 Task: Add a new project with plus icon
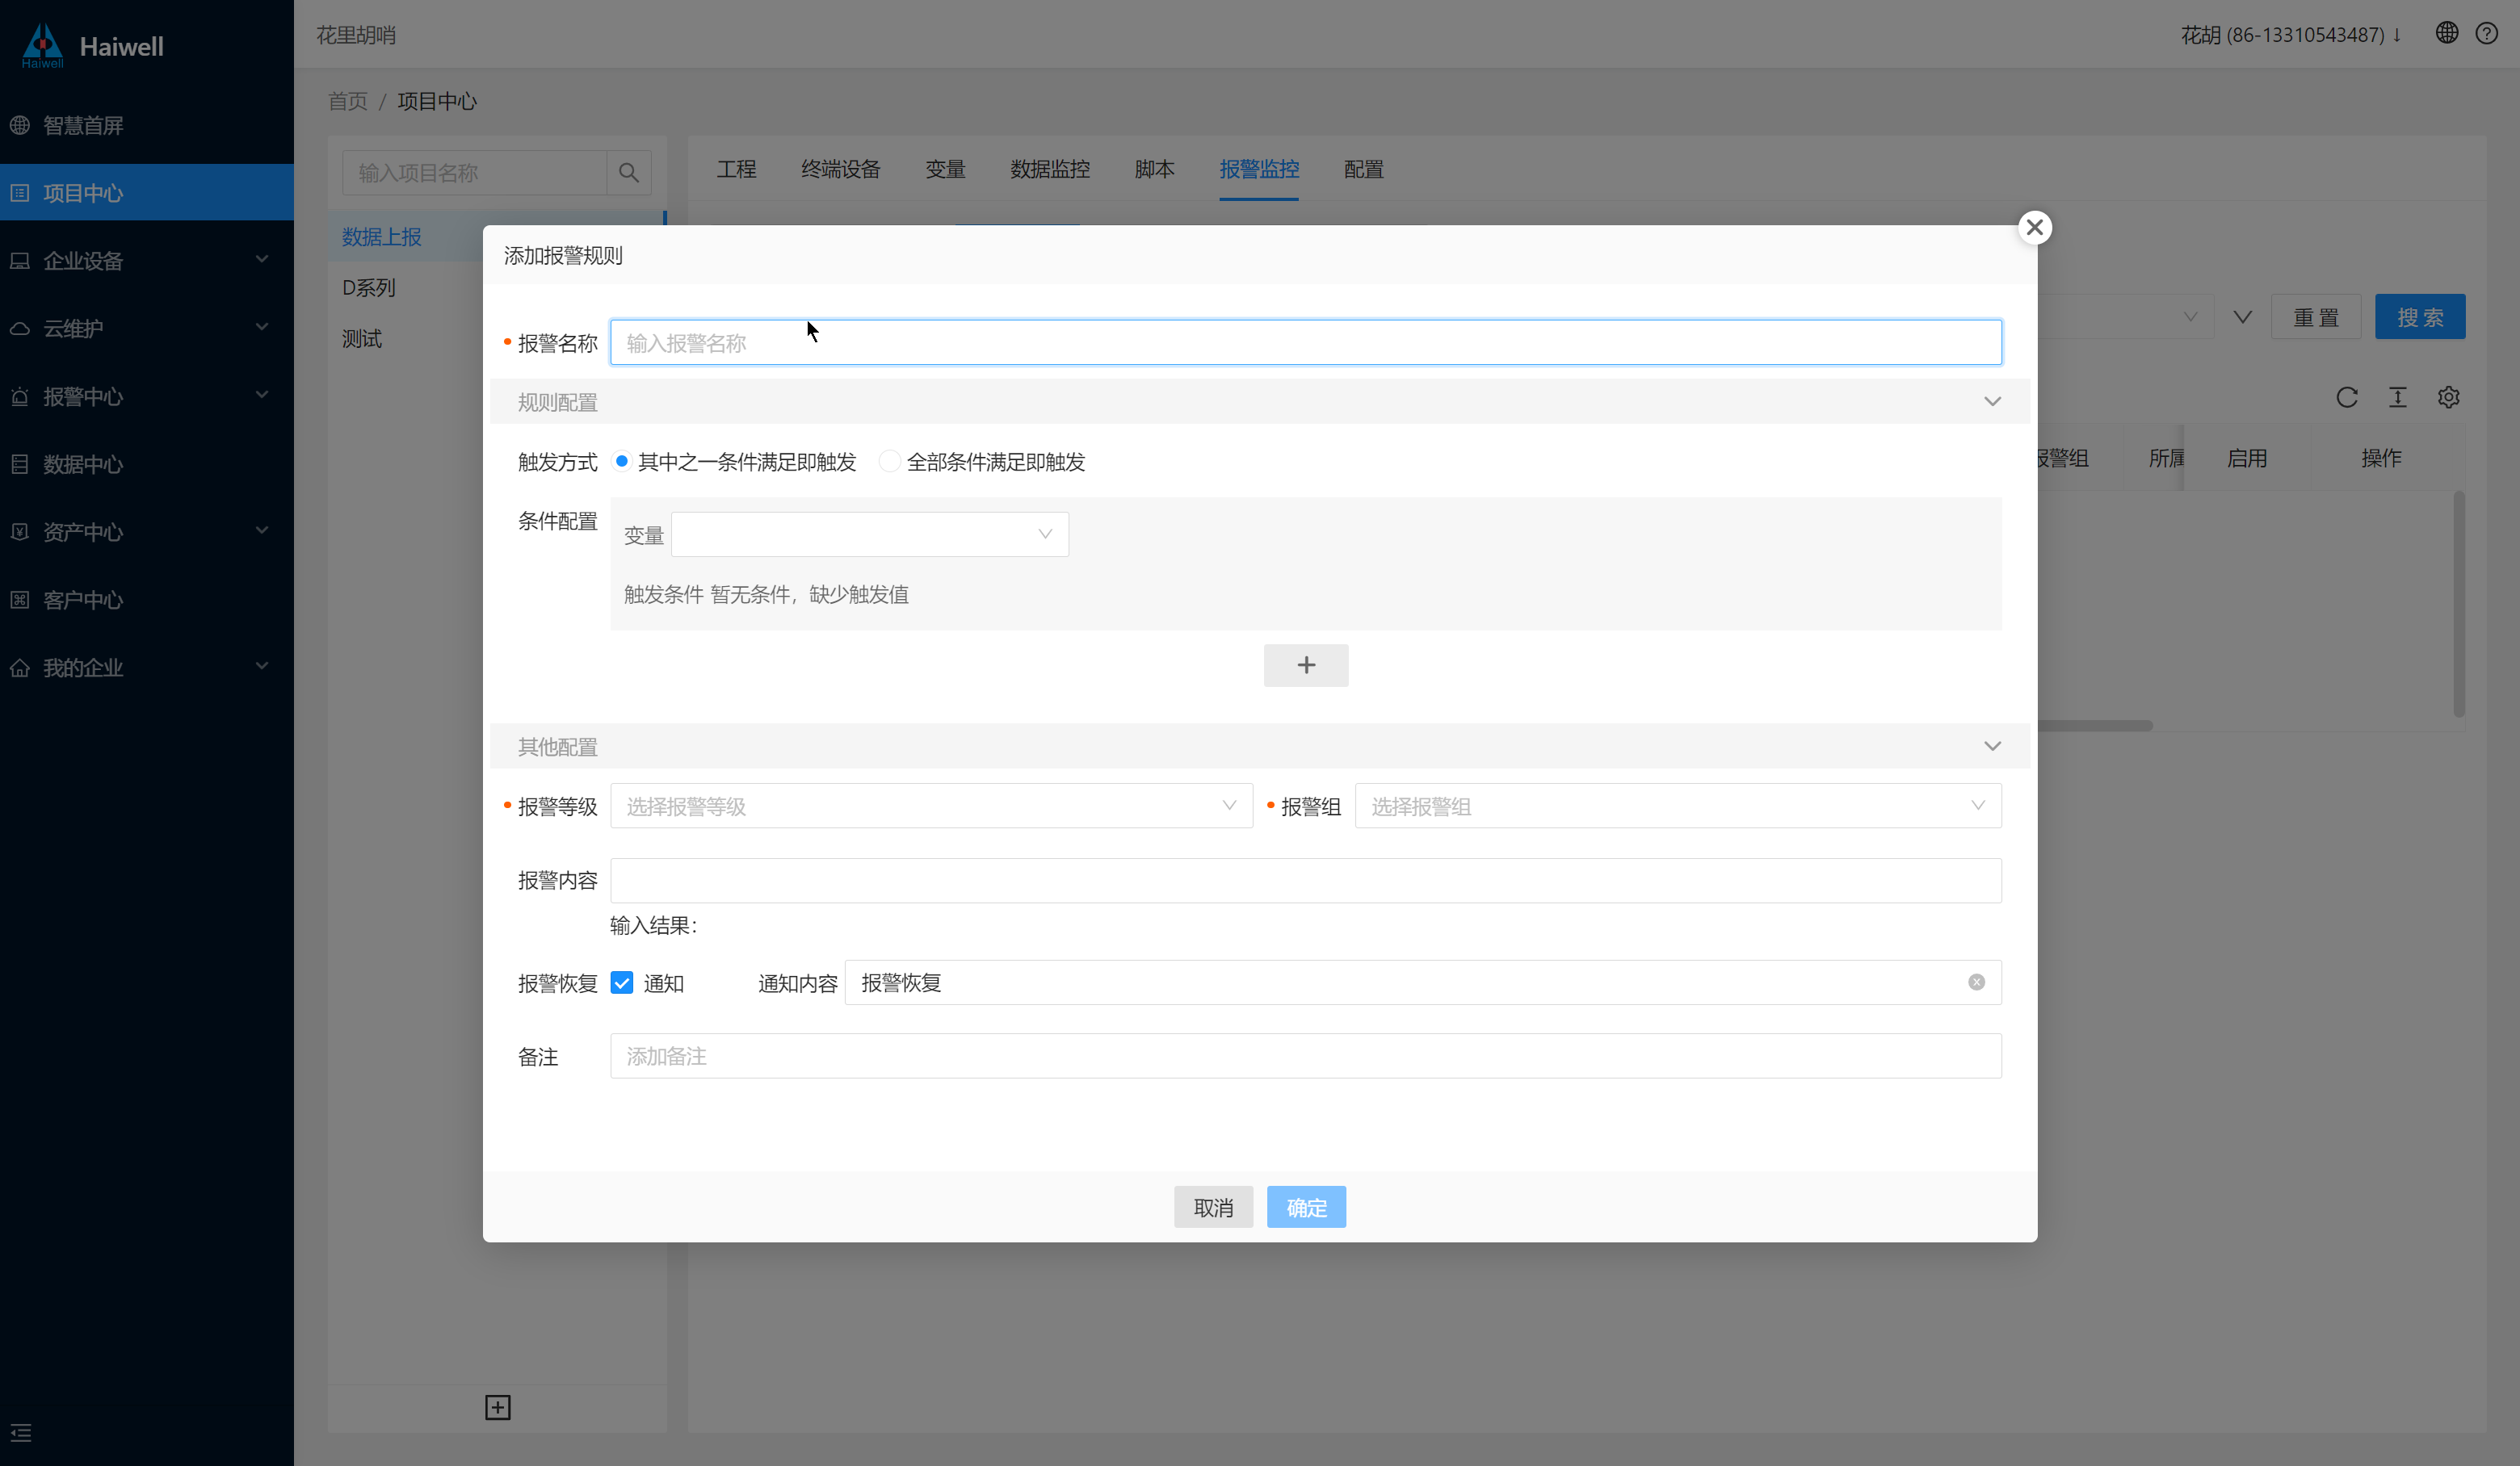click(498, 1407)
